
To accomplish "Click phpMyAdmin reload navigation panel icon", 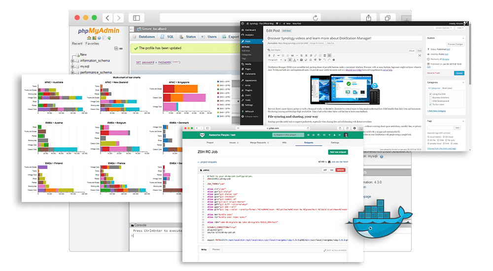I will (109, 38).
